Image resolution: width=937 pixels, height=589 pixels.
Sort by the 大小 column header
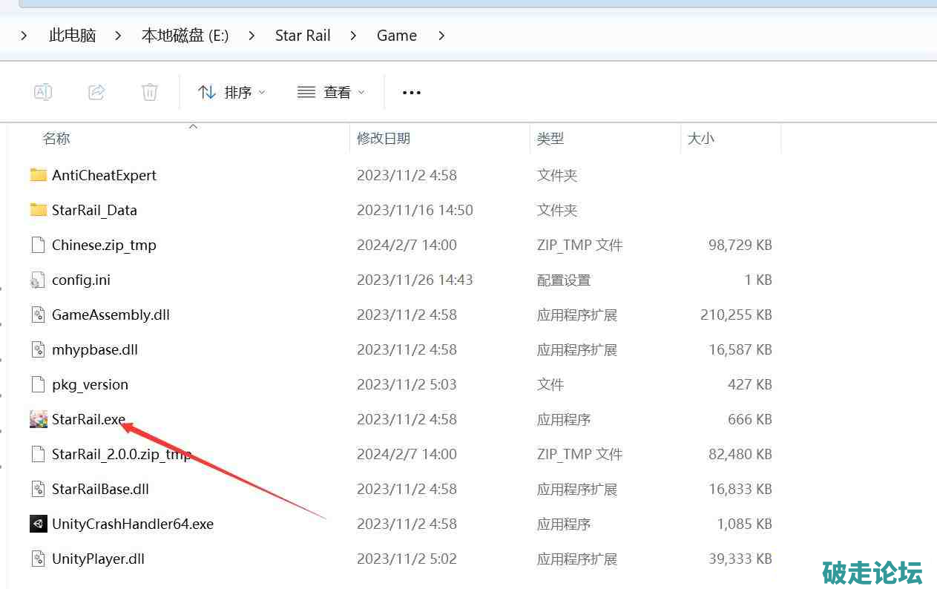point(700,138)
